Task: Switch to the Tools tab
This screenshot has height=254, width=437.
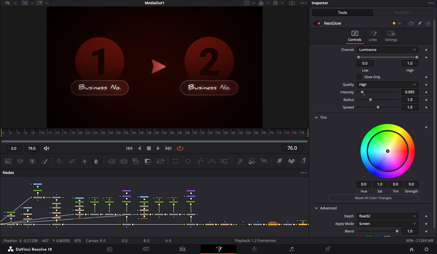Action: click(342, 13)
